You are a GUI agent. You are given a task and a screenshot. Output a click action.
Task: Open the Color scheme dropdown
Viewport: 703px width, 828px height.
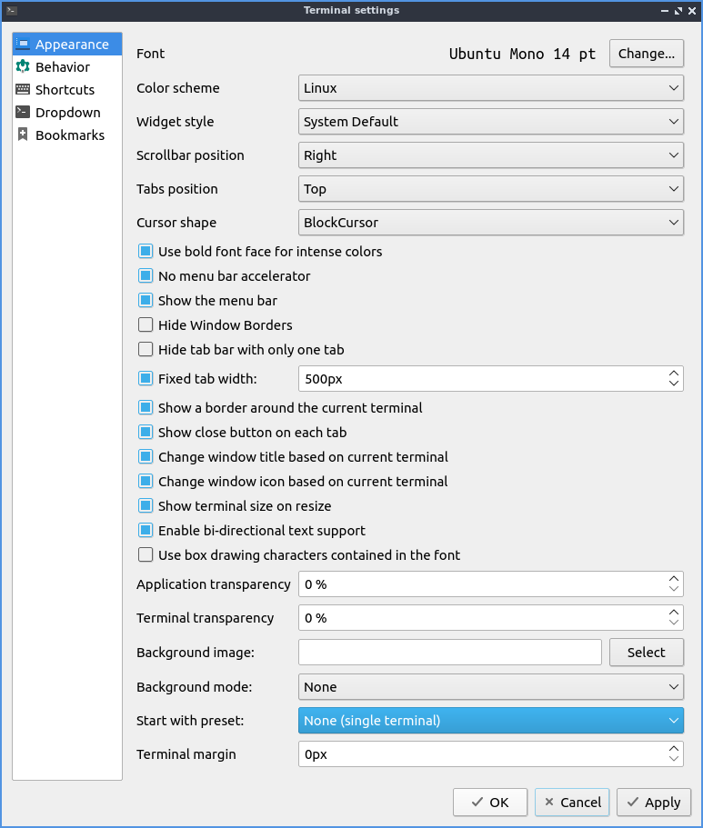[490, 88]
